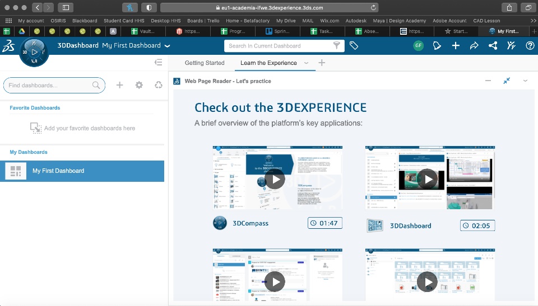This screenshot has width=538, height=306.
Task: Open the social network share icon
Action: [493, 45]
